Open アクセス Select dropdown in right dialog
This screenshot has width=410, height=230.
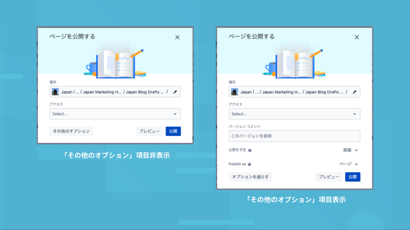tap(294, 114)
